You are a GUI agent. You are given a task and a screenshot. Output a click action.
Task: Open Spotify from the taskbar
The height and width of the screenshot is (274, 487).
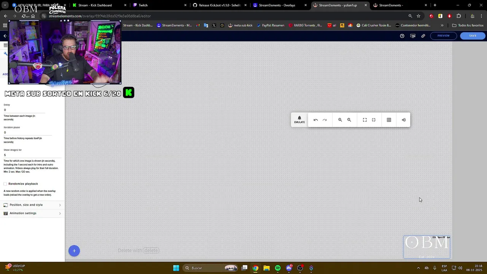click(x=278, y=268)
